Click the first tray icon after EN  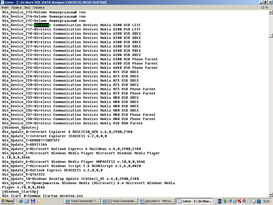tap(225, 201)
